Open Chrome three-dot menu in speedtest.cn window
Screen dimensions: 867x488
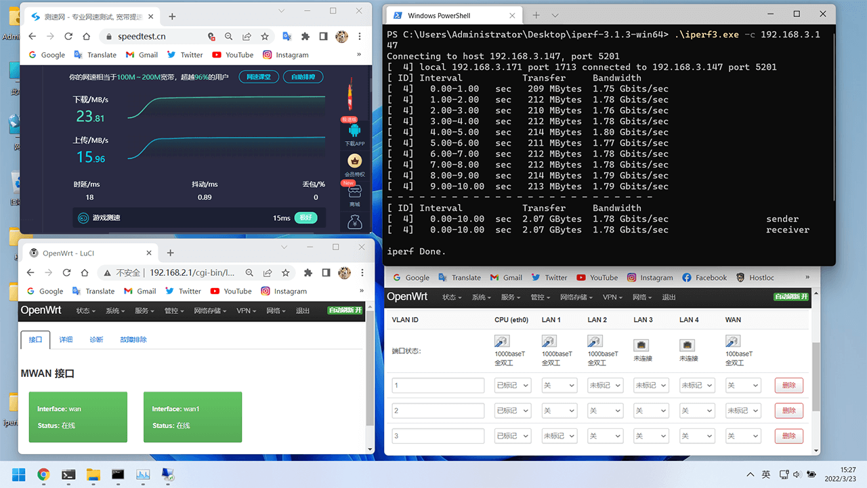tap(360, 37)
